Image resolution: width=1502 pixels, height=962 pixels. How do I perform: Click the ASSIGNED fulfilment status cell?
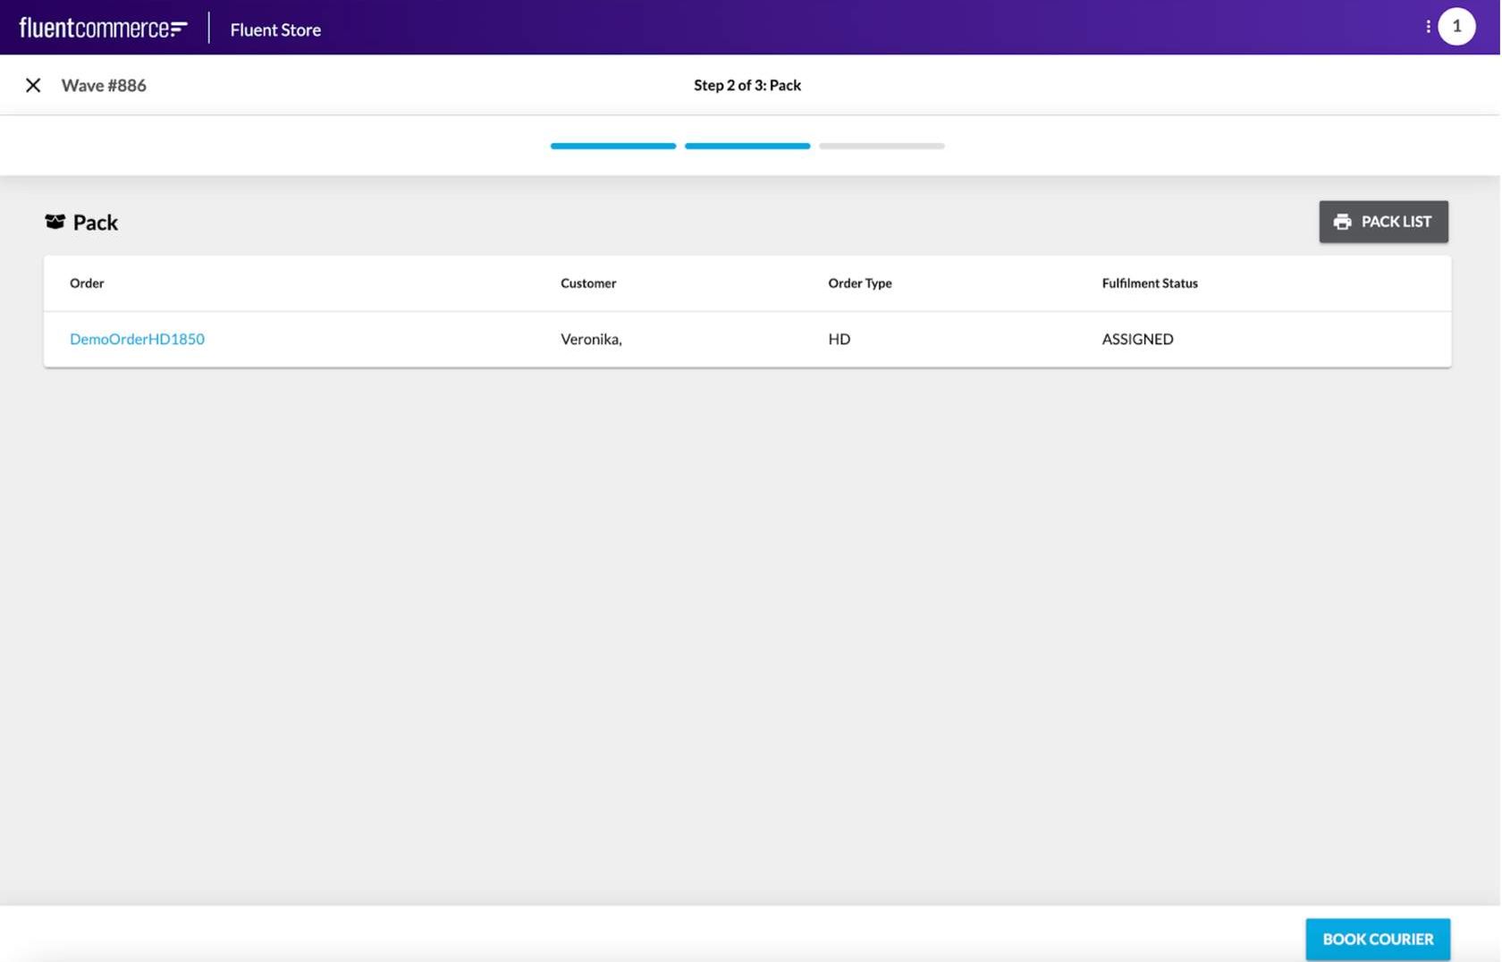click(x=1137, y=339)
